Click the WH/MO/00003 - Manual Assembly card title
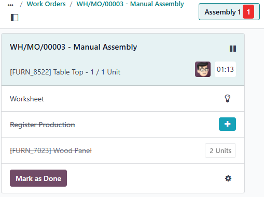The image size is (264, 197). (74, 47)
